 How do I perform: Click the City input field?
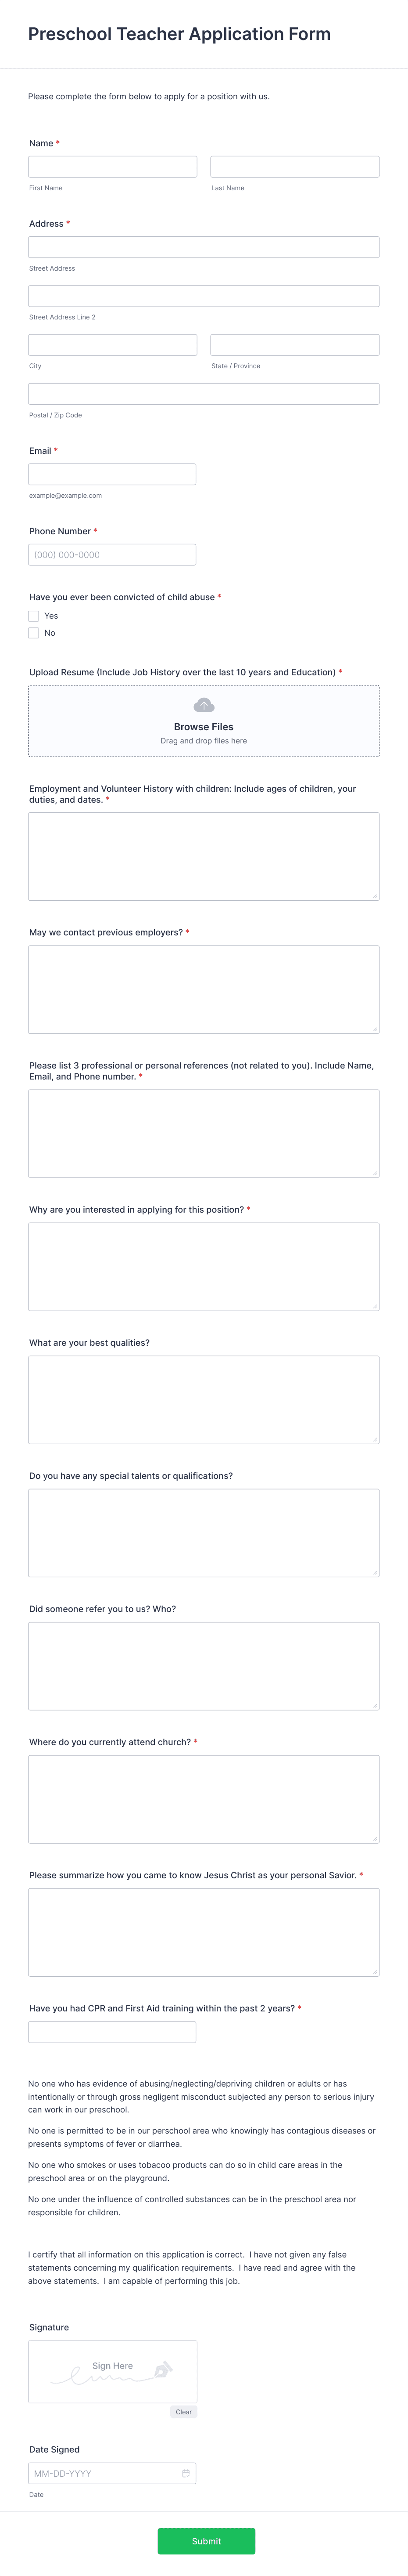click(x=112, y=345)
